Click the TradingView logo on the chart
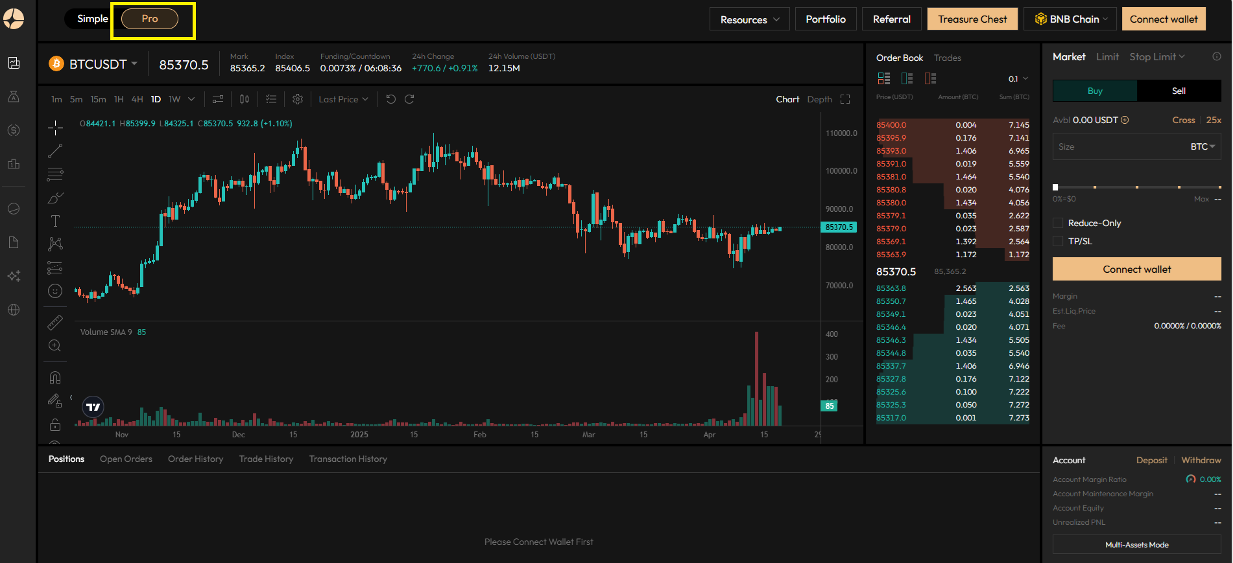The width and height of the screenshot is (1233, 563). [93, 407]
